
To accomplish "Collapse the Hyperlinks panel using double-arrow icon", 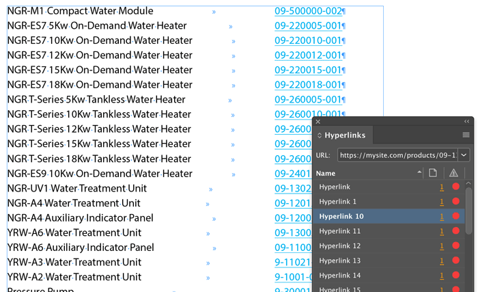I will click(466, 122).
